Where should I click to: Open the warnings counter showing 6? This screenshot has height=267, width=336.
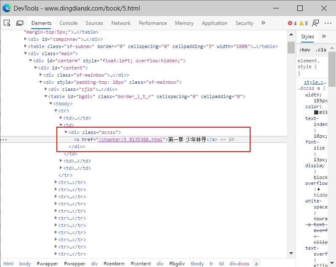[304, 23]
